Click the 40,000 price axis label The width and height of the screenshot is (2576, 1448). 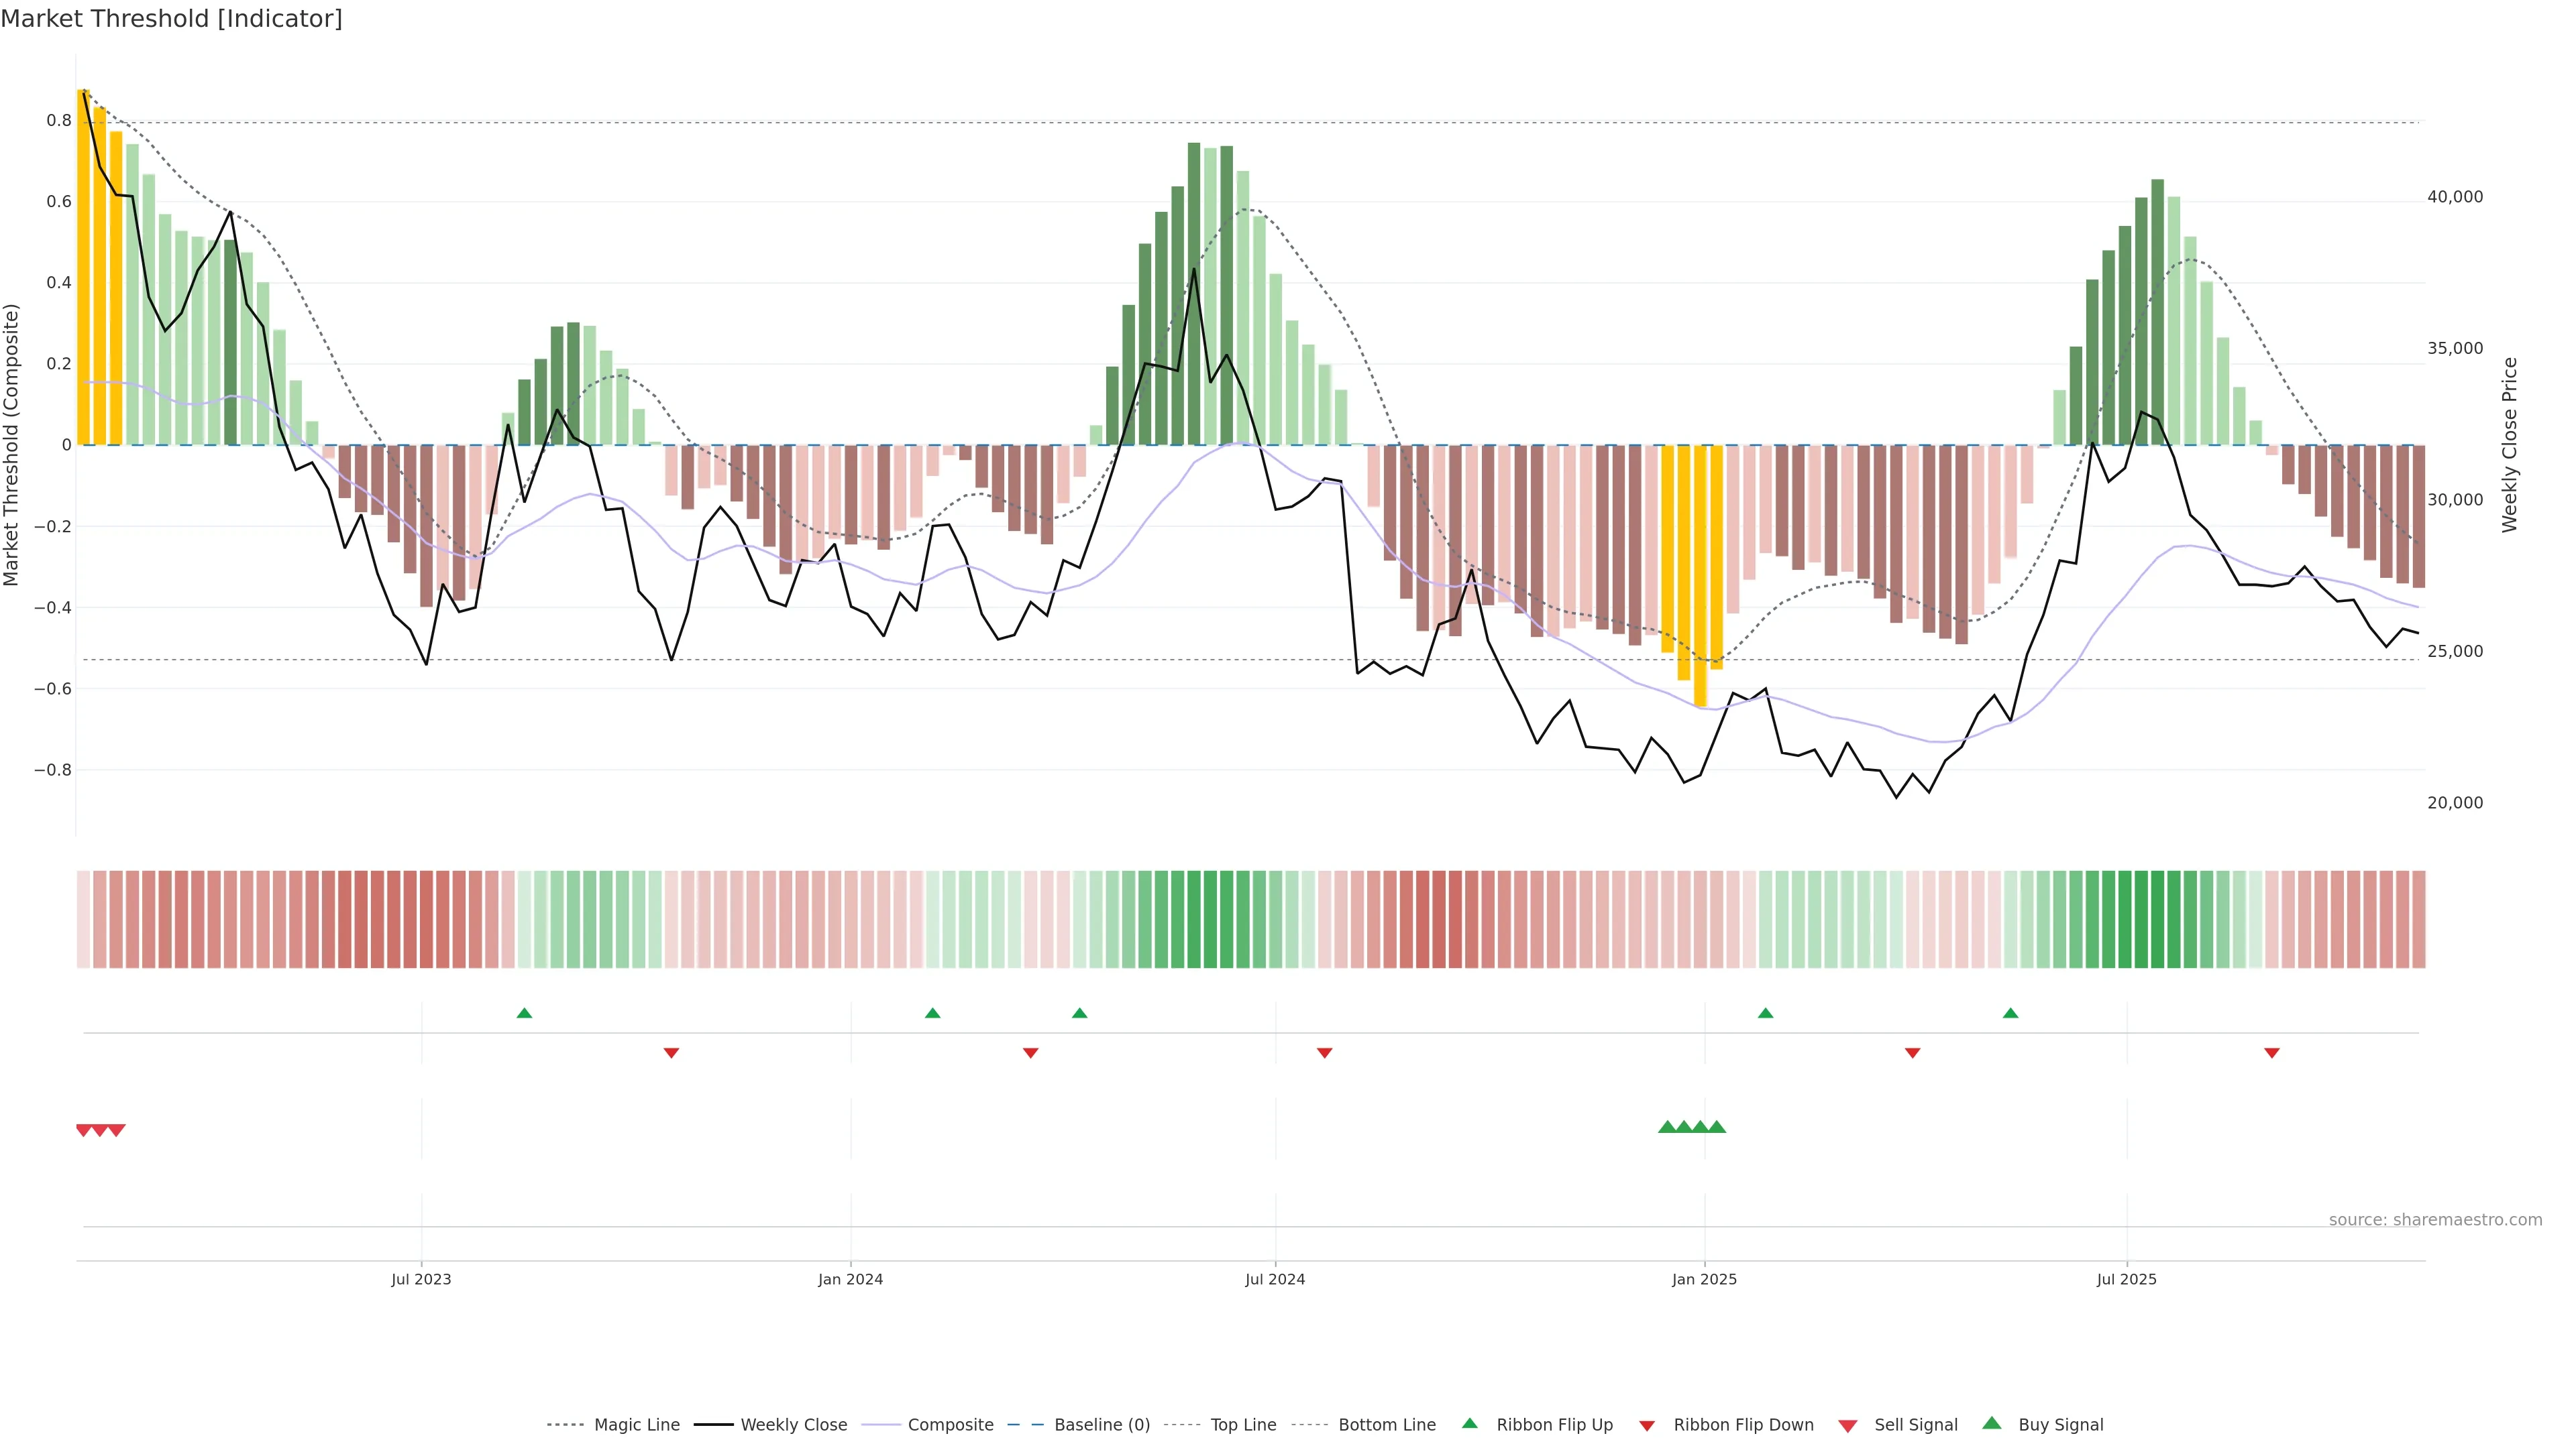(2454, 197)
